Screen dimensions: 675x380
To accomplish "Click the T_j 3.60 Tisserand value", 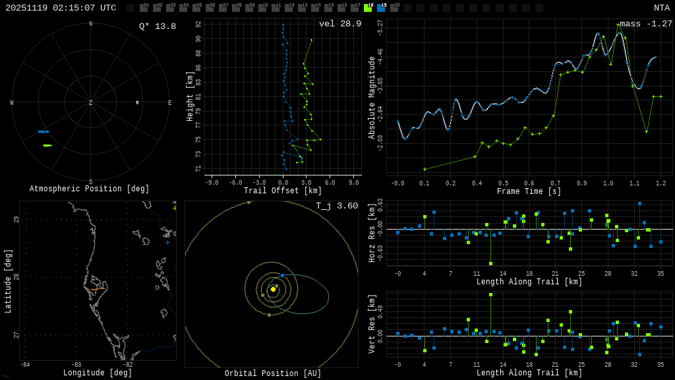I will 336,206.
